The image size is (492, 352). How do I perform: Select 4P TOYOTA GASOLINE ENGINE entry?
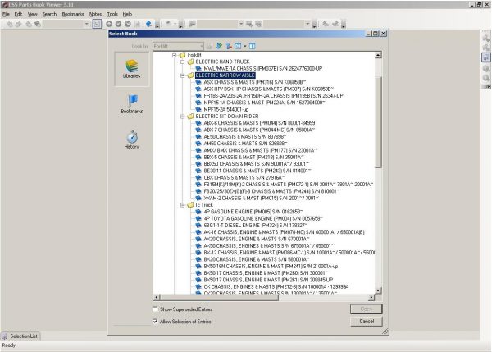pos(263,218)
